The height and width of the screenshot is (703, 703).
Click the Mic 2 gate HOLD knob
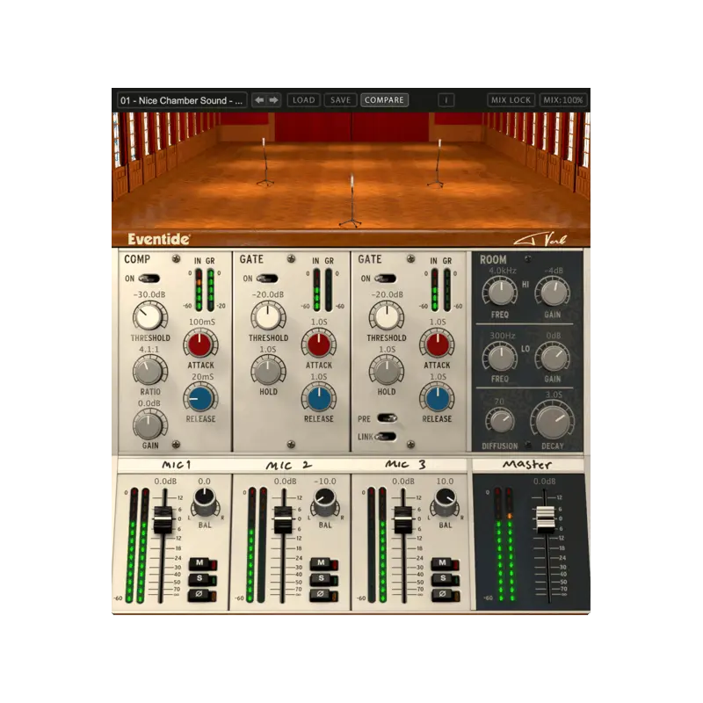point(268,371)
